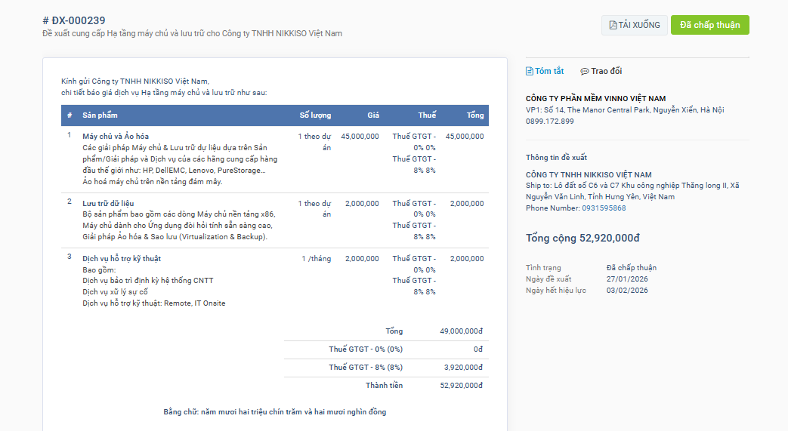The width and height of the screenshot is (788, 431).
Task: Click expiry date 03/02/2026
Action: coord(626,291)
